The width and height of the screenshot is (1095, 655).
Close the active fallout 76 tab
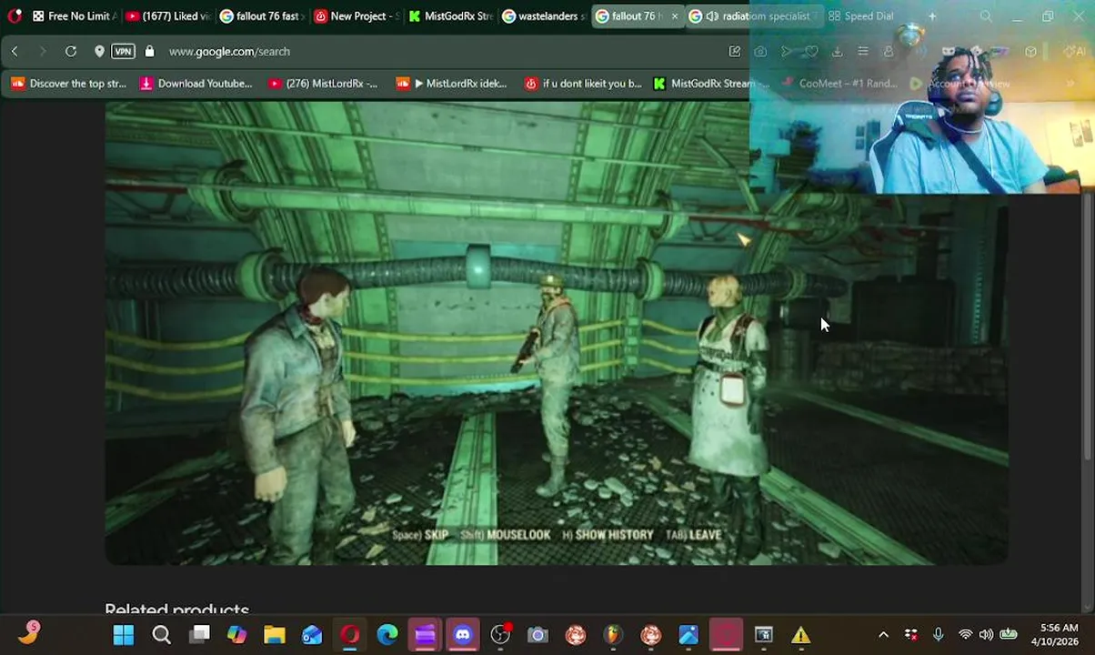[x=675, y=16]
